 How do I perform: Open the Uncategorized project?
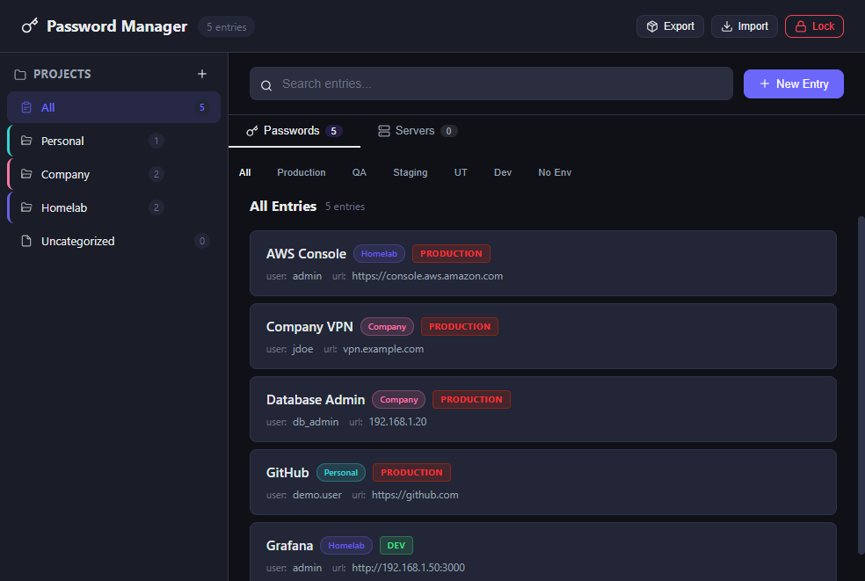(x=113, y=241)
